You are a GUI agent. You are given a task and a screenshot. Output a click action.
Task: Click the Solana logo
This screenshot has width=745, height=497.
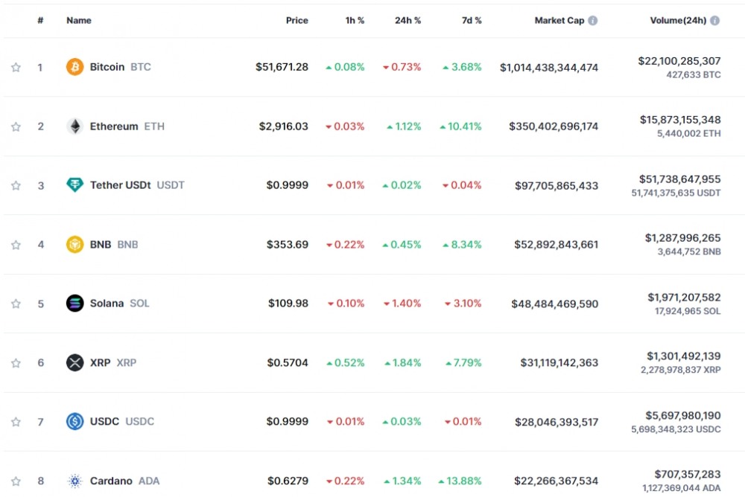(74, 304)
